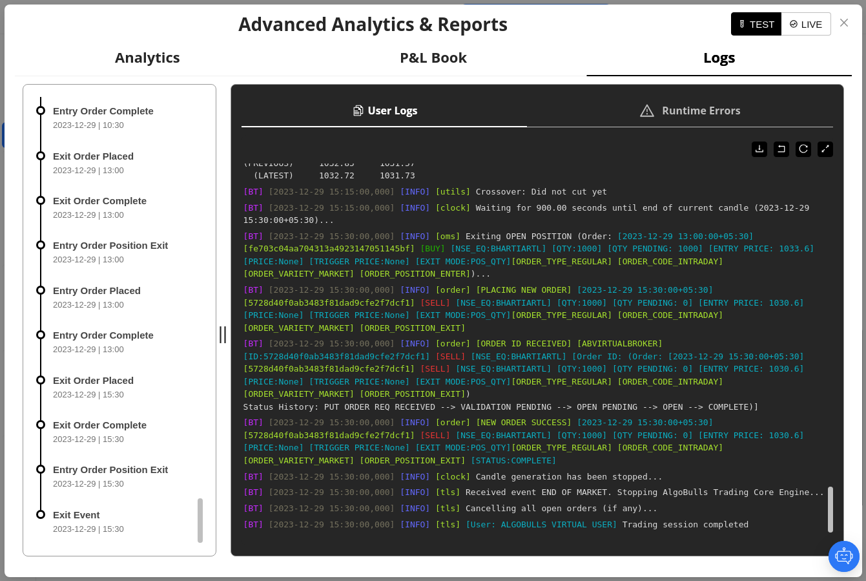
Task: Click the timeline panel scrollbar
Action: point(200,520)
